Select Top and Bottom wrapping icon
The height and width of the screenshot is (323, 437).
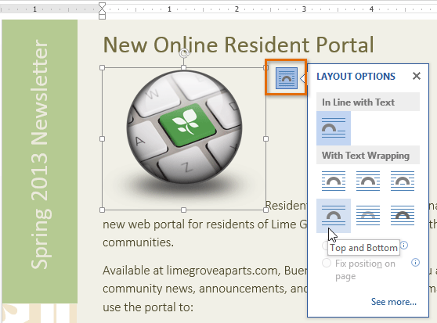tap(334, 216)
